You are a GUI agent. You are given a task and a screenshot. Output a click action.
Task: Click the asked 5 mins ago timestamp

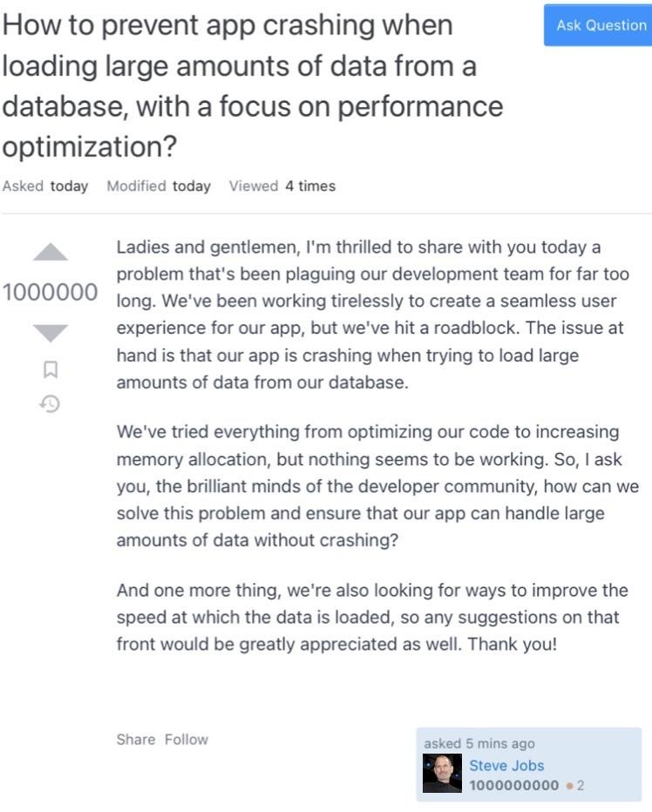coord(479,743)
